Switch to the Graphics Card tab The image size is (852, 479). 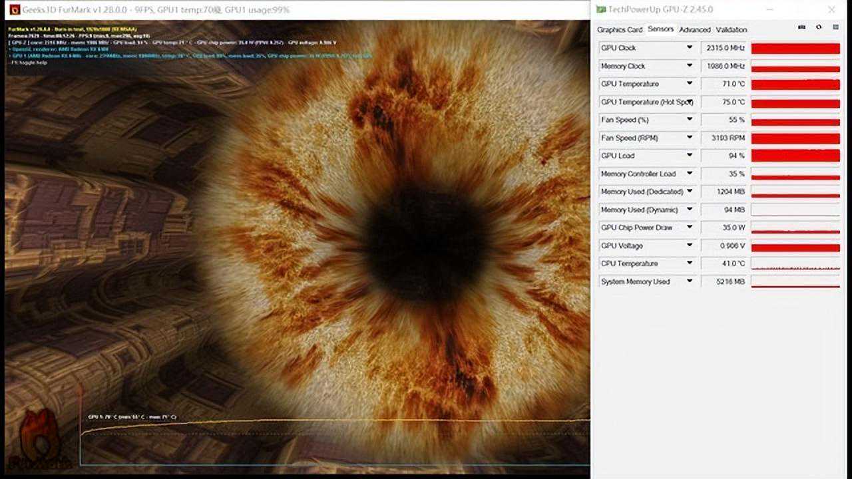tap(619, 29)
